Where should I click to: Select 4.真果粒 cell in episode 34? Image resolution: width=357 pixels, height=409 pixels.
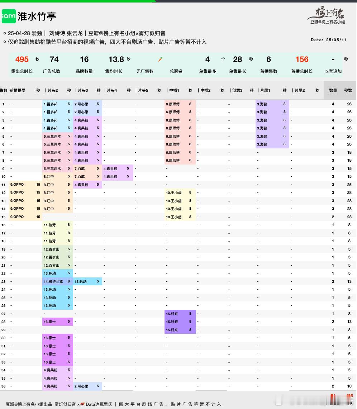(x=58, y=370)
